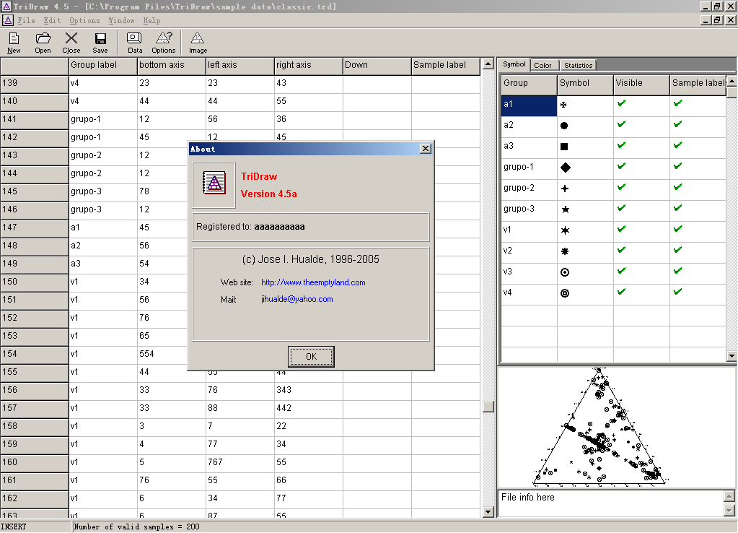Screen dimensions: 738x533
Task: Click the grupo-3 star symbol
Action: (x=566, y=209)
